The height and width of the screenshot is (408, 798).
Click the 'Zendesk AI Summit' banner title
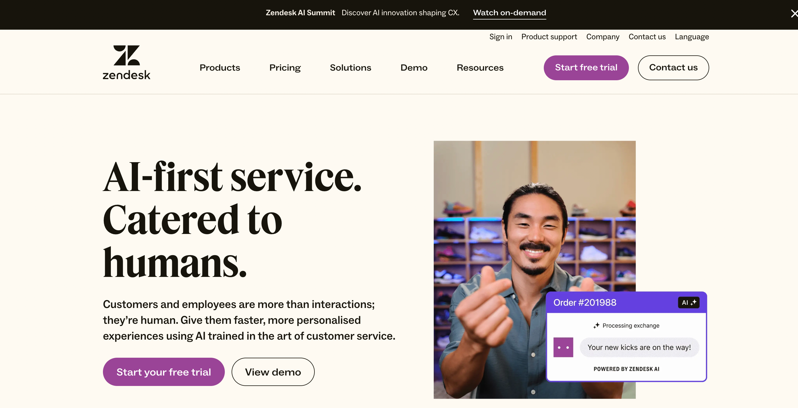pyautogui.click(x=300, y=13)
